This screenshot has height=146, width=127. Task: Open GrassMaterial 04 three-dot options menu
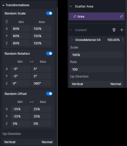[123, 40]
